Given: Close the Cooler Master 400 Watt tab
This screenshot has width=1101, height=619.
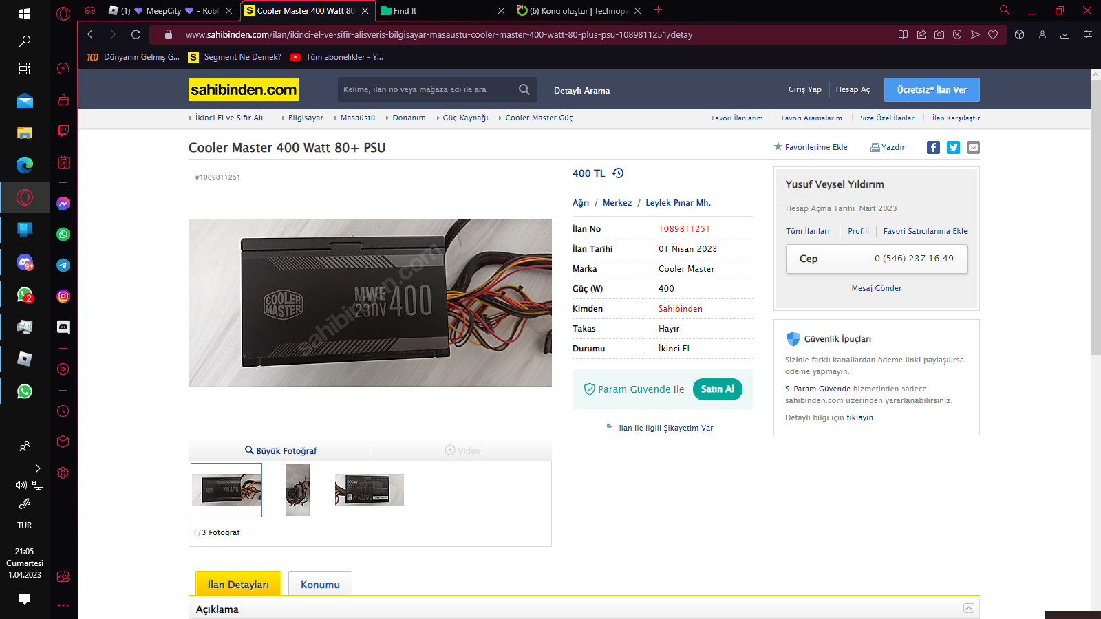Looking at the screenshot, I should click(x=365, y=11).
